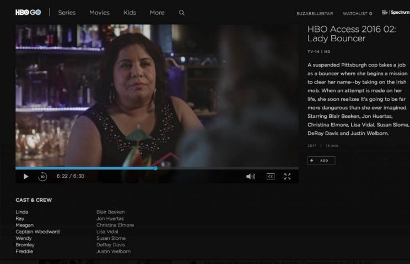Click the character name Ray
The image size is (410, 264).
pyautogui.click(x=20, y=218)
